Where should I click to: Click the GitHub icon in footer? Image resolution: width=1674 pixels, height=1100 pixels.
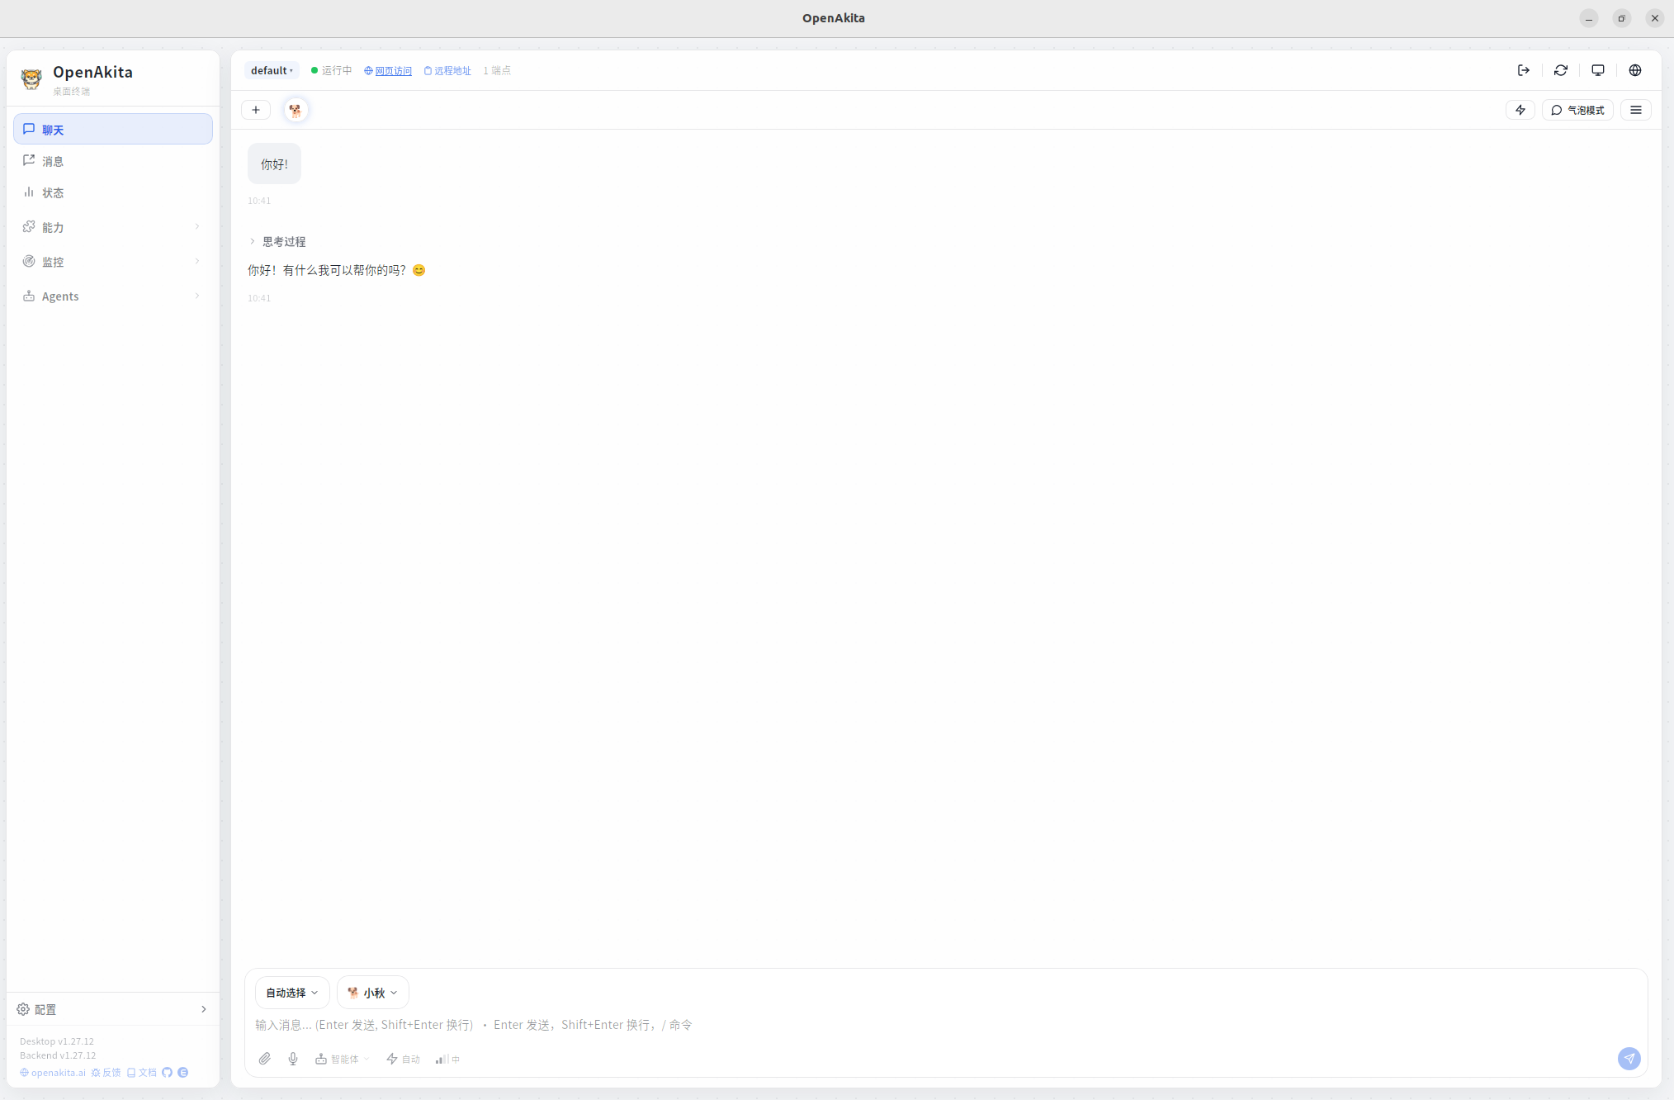pyautogui.click(x=168, y=1073)
